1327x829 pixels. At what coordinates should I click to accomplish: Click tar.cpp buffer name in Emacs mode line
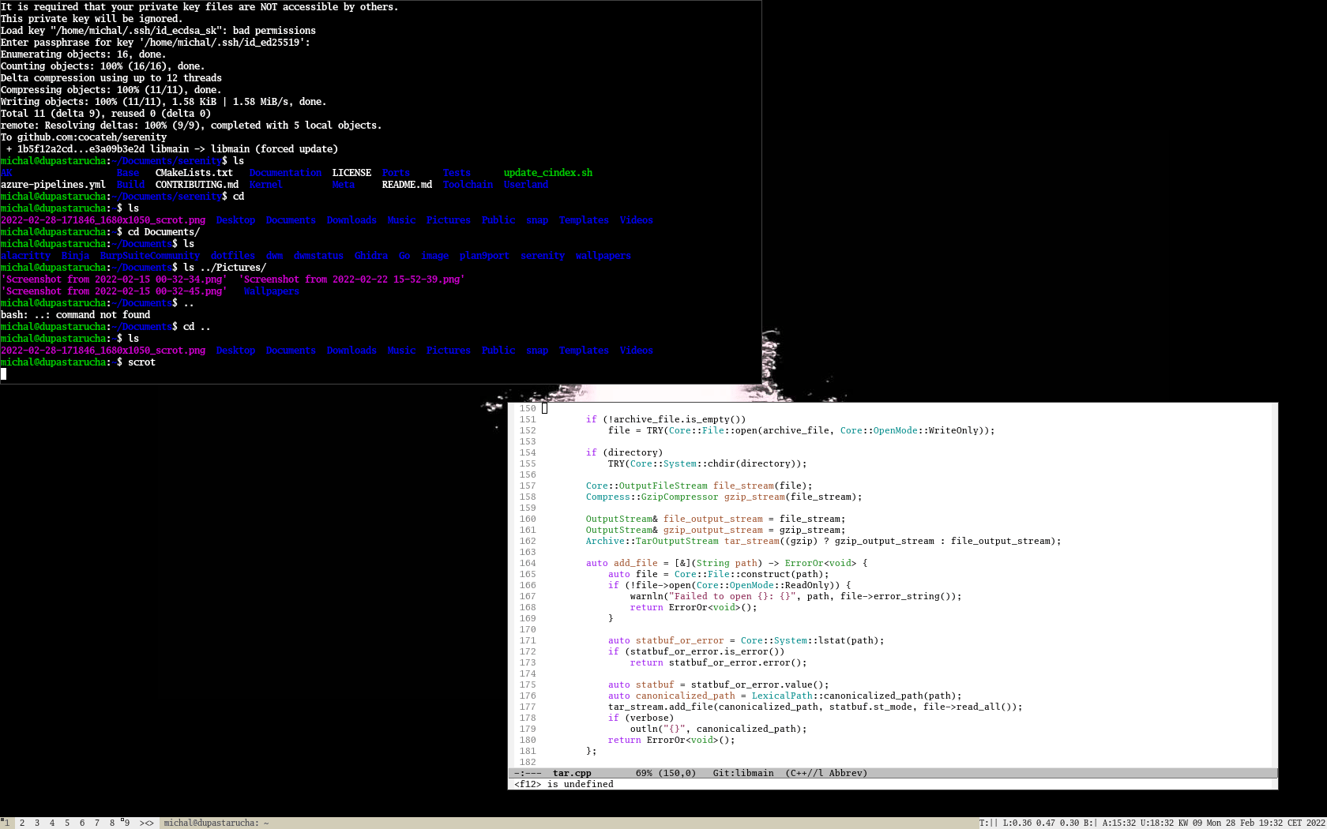(x=572, y=774)
